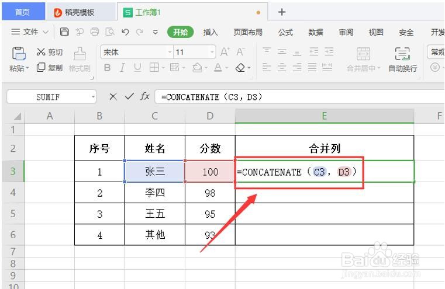Expand the quick access toolbar customize arrow
This screenshot has width=445, height=289.
(155, 32)
